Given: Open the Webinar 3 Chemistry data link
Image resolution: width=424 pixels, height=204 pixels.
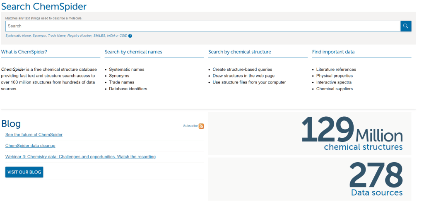Looking at the screenshot, I should 80,156.
